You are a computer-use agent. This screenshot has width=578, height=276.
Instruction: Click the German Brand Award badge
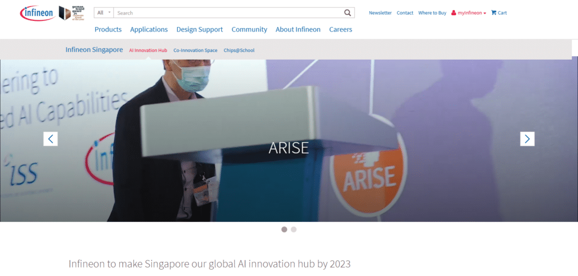[x=72, y=13]
